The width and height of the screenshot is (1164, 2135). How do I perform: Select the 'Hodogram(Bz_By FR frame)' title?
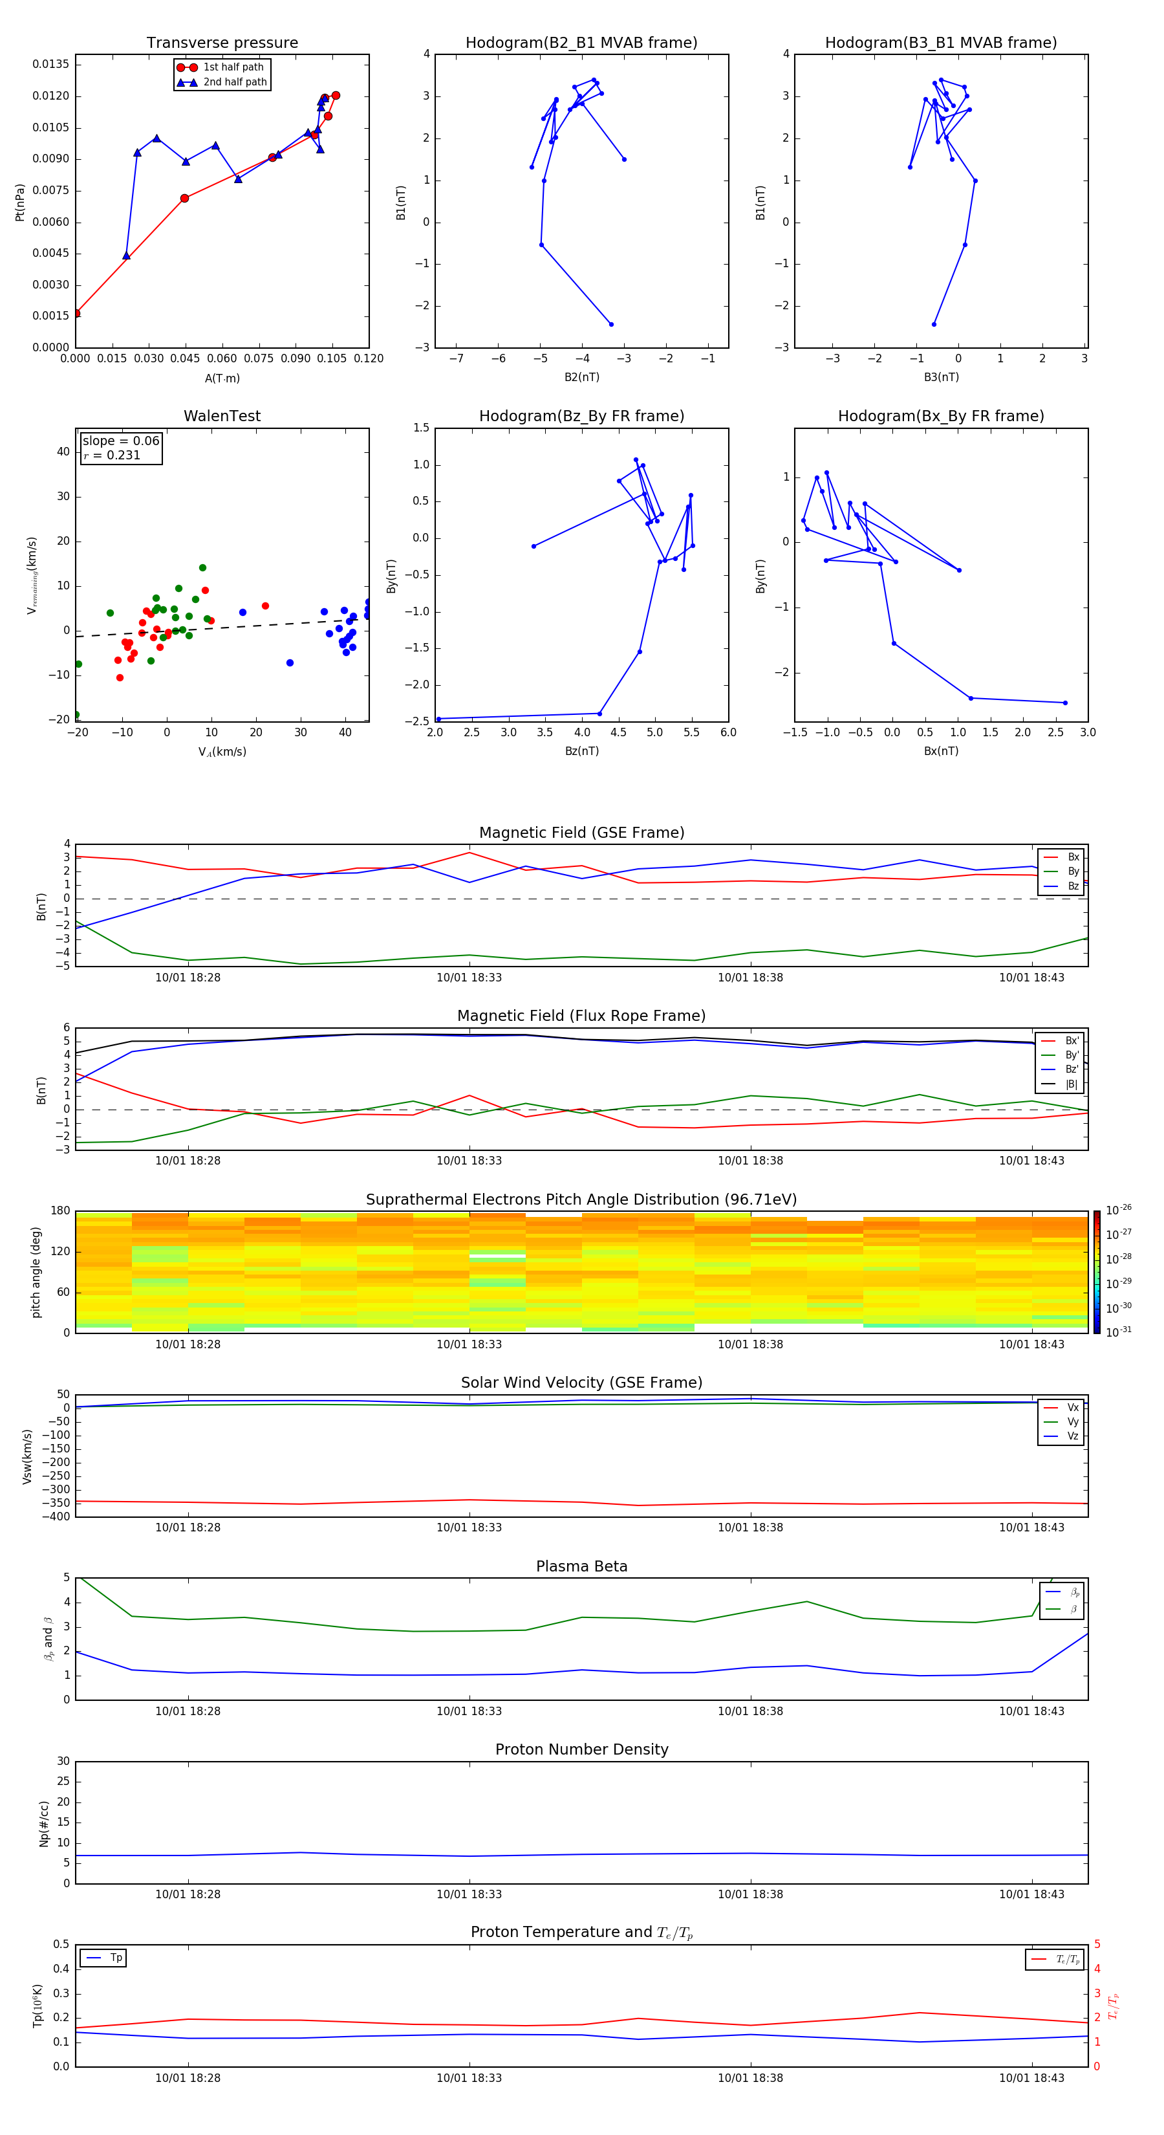(x=581, y=416)
